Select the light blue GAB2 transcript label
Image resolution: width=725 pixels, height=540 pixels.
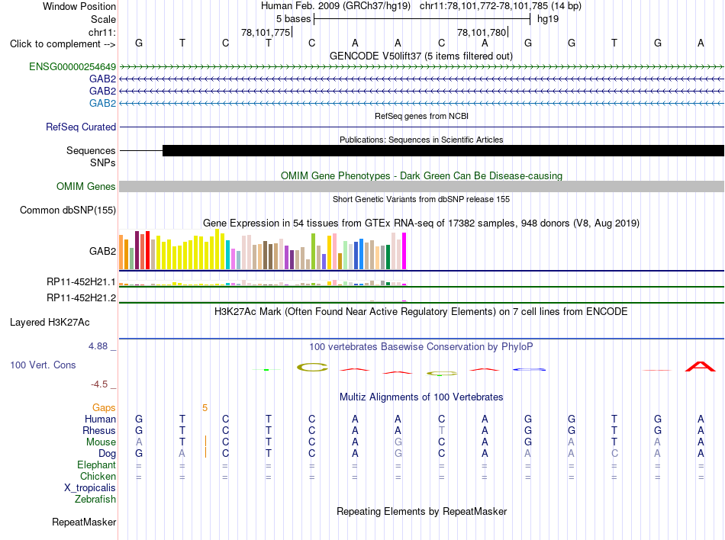tap(103, 103)
